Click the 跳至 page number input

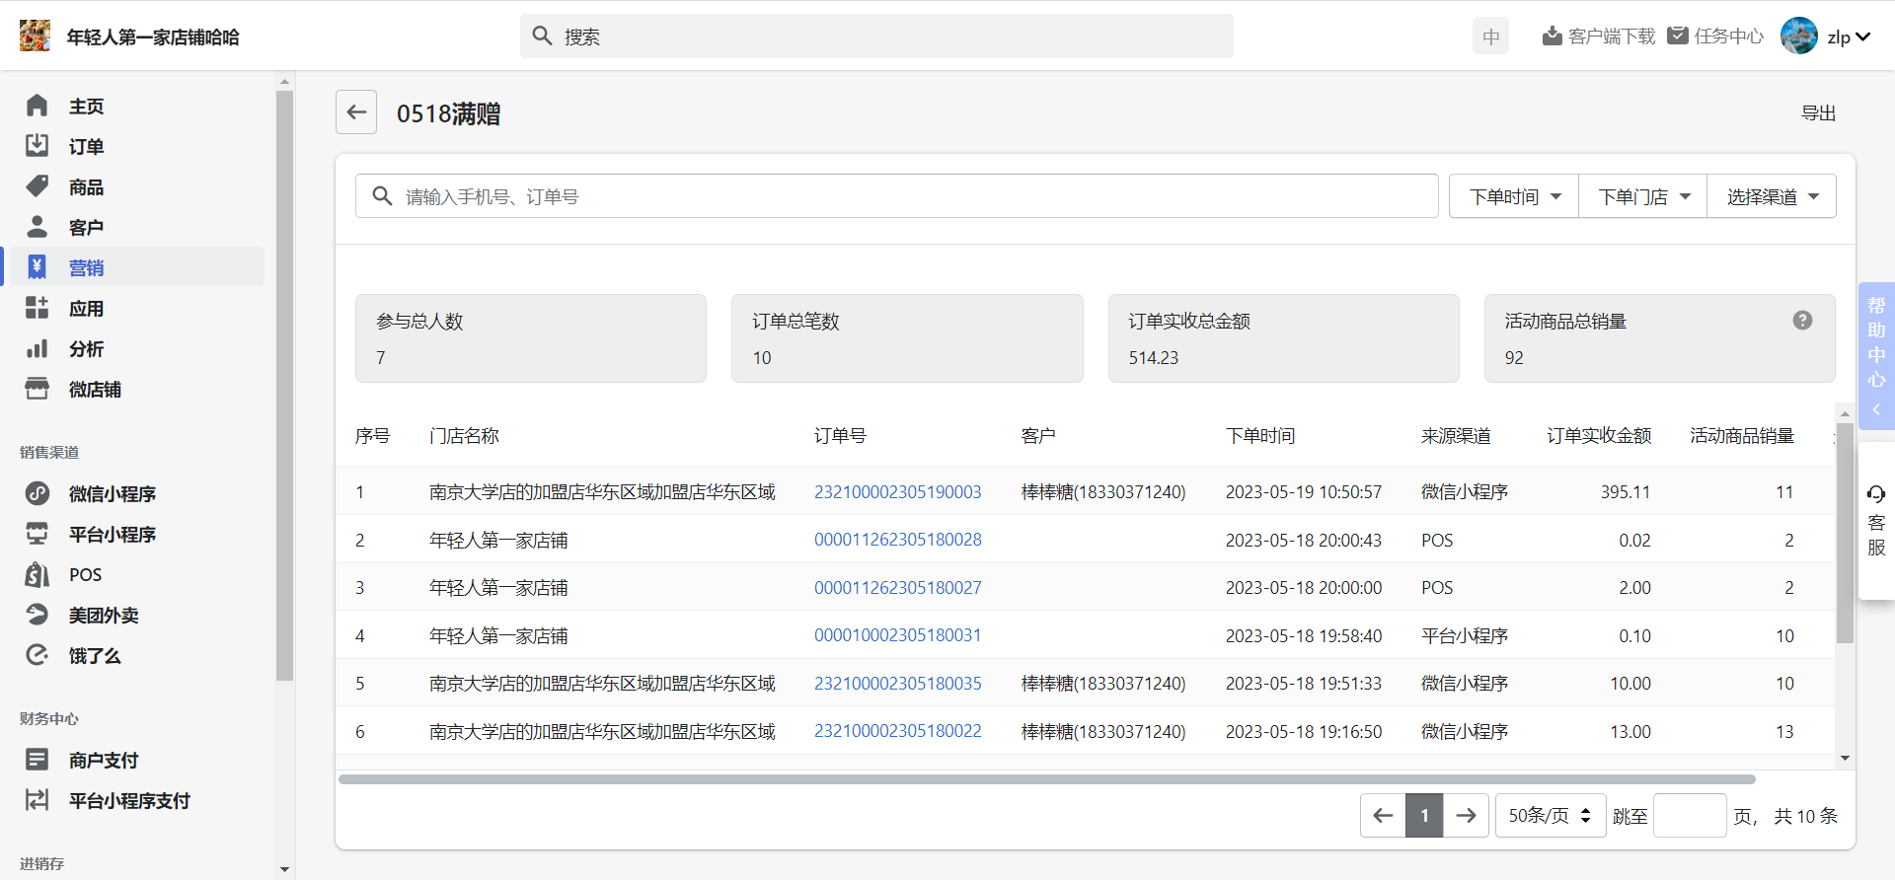click(x=1690, y=816)
